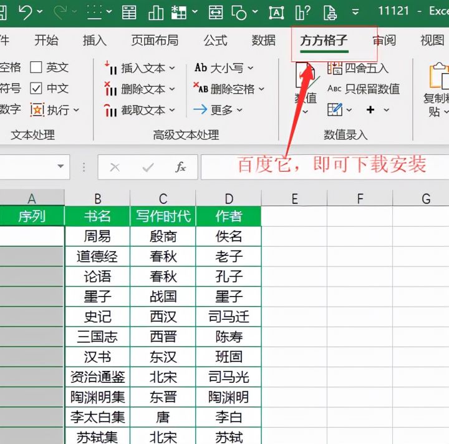
Task: Click the cell containing 殷商
Action: pos(163,236)
